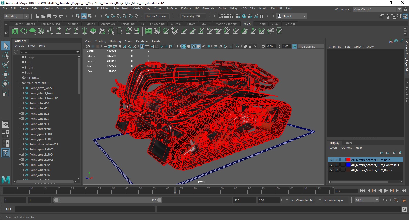Viewport: 409px width, 220px height.
Task: Toggle sRGB gamma color management button
Action: [x=294, y=46]
